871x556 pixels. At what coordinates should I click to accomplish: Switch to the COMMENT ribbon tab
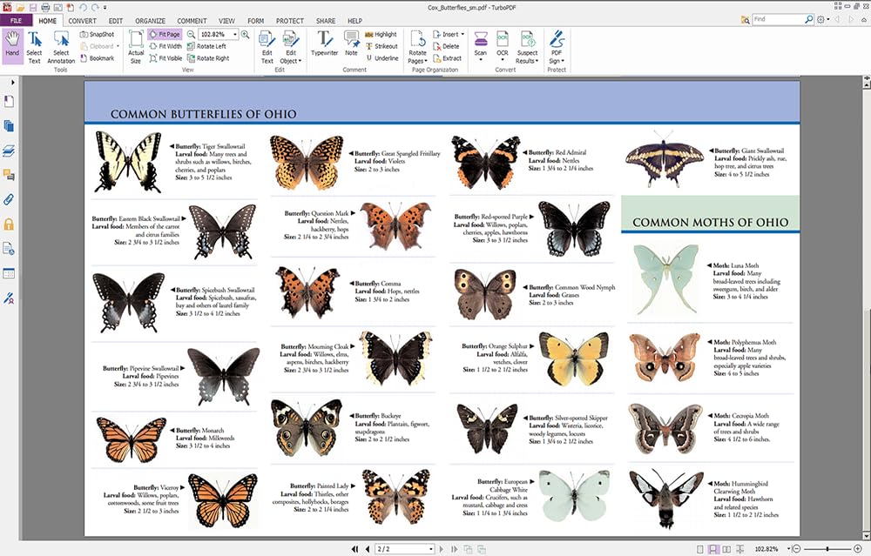click(192, 20)
